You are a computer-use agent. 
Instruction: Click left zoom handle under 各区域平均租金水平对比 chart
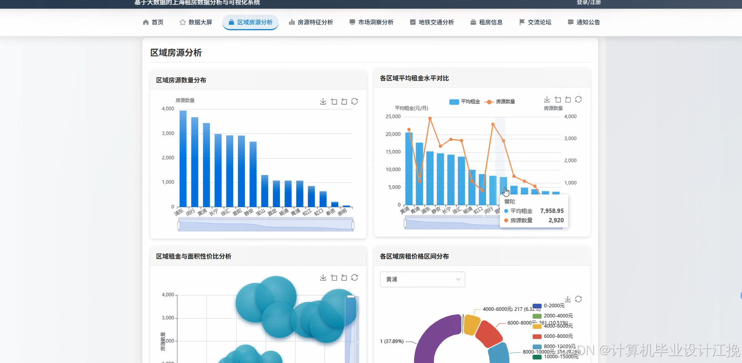(x=405, y=224)
